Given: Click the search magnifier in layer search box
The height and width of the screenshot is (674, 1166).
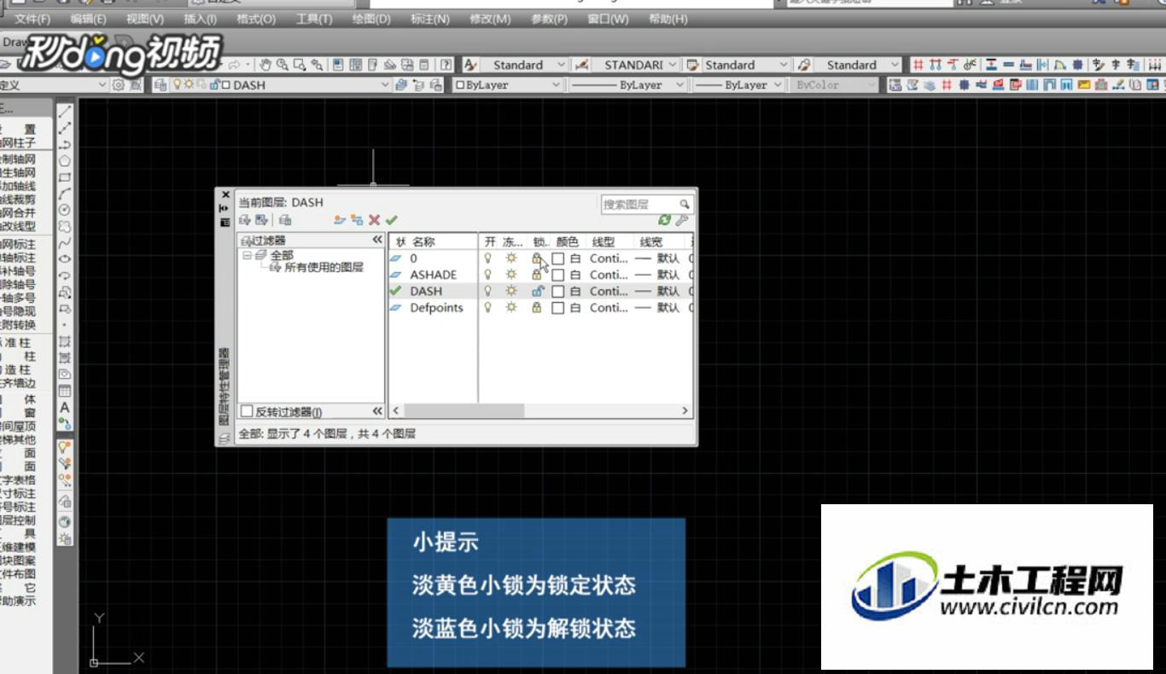Looking at the screenshot, I should tap(684, 205).
